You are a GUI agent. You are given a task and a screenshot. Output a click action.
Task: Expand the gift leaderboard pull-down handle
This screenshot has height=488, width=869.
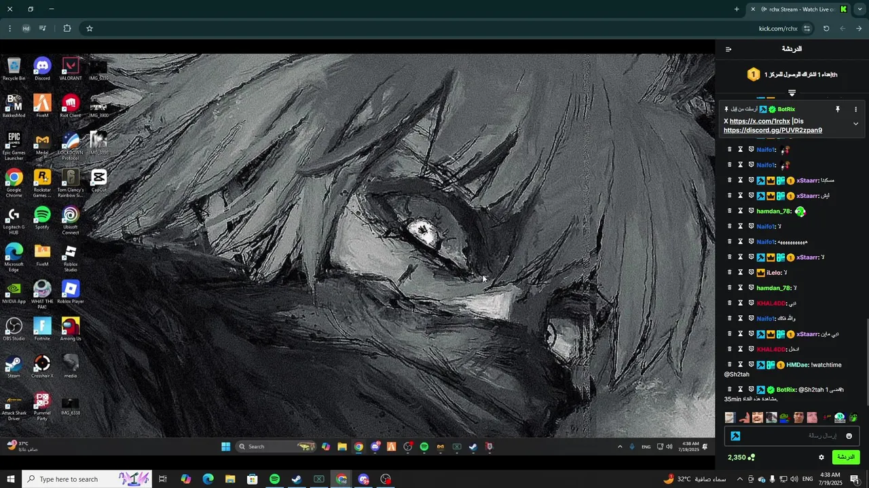click(x=792, y=93)
